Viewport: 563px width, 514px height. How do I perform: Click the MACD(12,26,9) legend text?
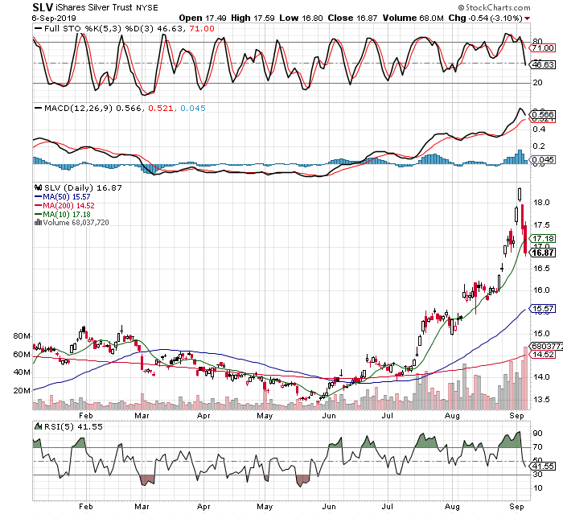(78, 108)
